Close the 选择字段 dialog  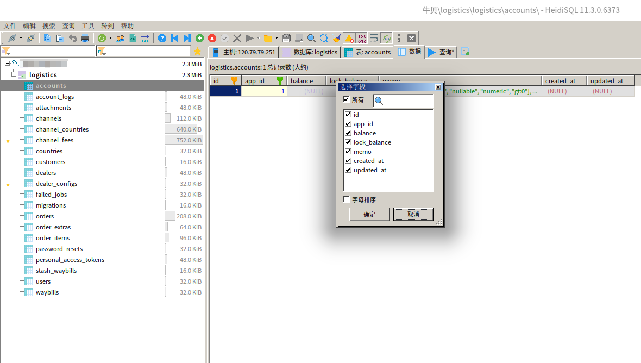click(438, 87)
